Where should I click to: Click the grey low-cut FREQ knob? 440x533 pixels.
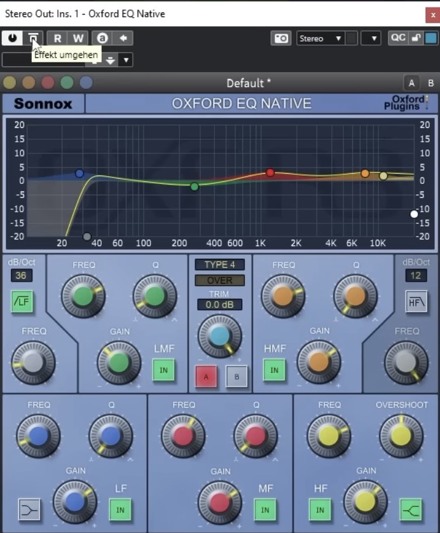(33, 363)
